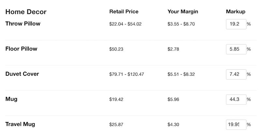Click Throw Pillow retail price $22.04 - $54.02

125,24
